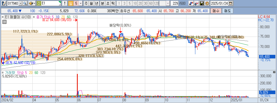Toggle the 거래량 legend square marker
Image resolution: width=277 pixels, height=103 pixels.
(x=3, y=72)
